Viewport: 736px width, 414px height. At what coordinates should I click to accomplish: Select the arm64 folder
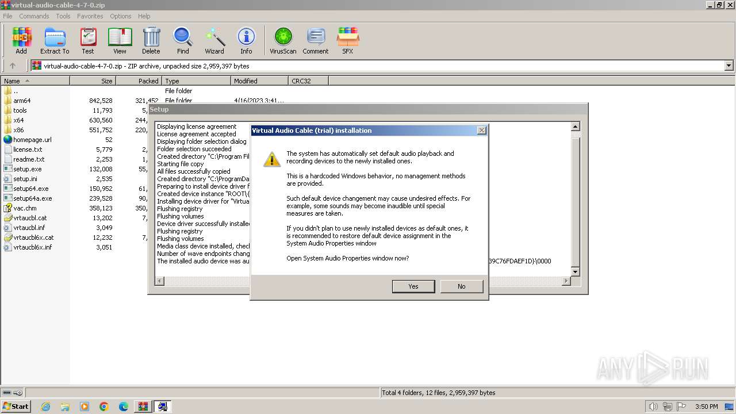point(22,101)
